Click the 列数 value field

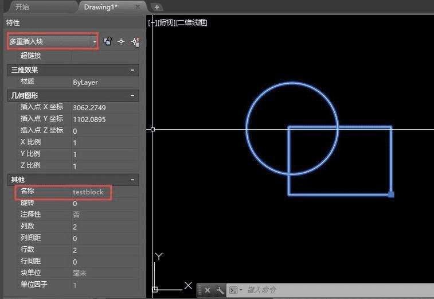tap(105, 227)
